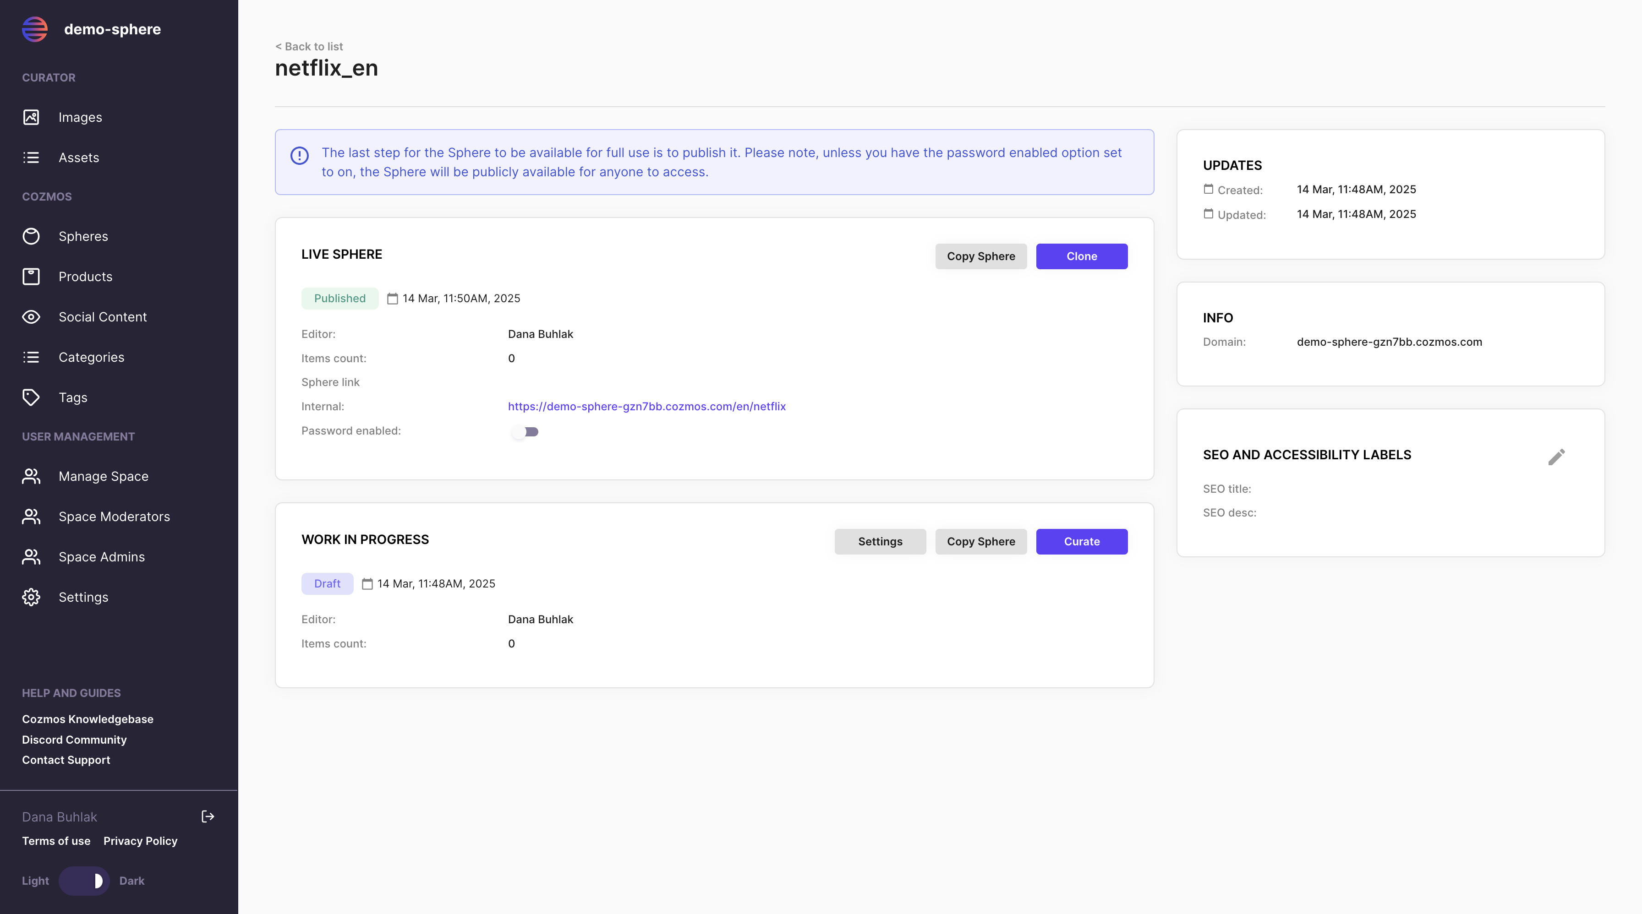Click the logout icon next to Dana Buhlak
The image size is (1642, 914).
pos(208,816)
